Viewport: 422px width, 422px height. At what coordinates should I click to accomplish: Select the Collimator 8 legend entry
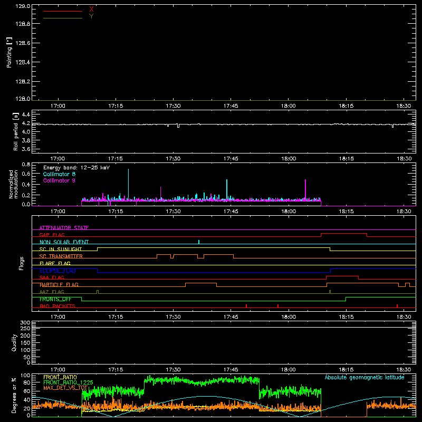(59, 174)
